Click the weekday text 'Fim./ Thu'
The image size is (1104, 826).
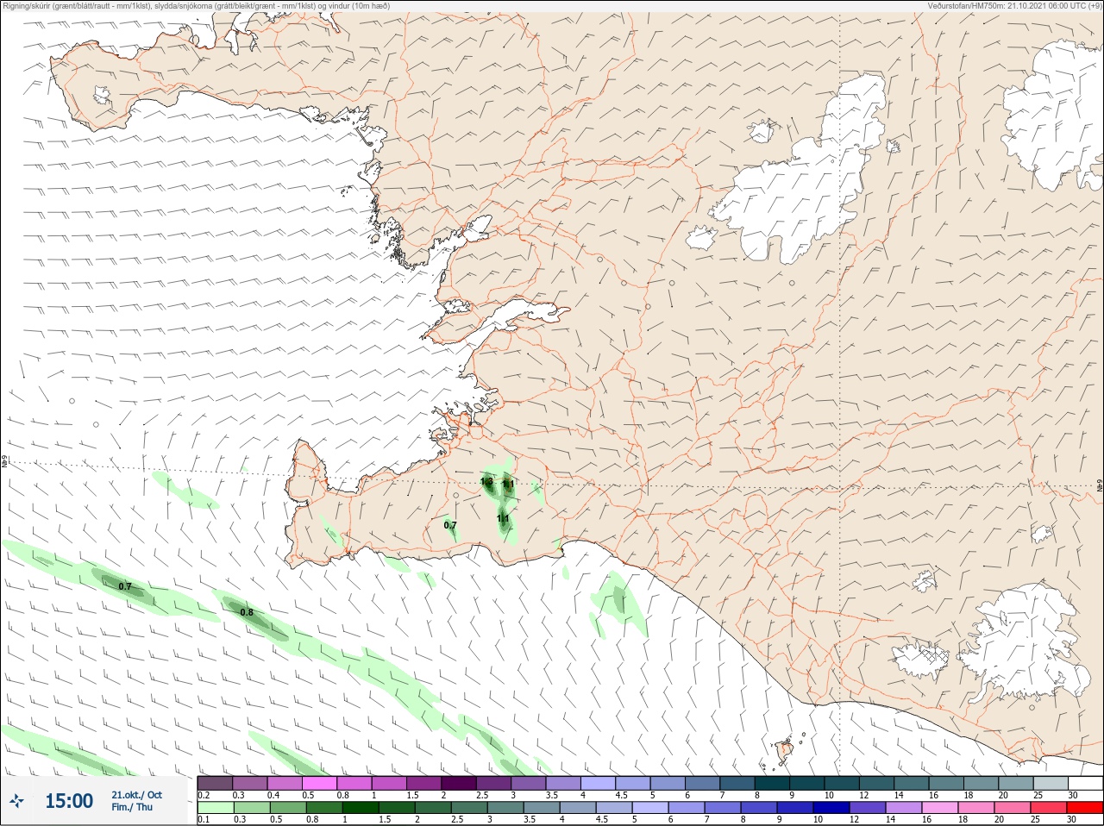pyautogui.click(x=132, y=807)
